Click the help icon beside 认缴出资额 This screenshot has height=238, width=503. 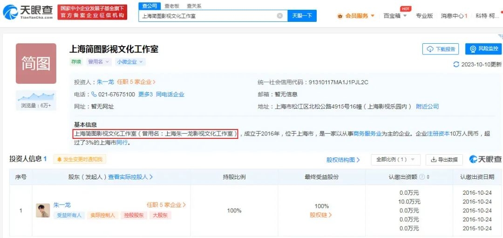click(422, 177)
